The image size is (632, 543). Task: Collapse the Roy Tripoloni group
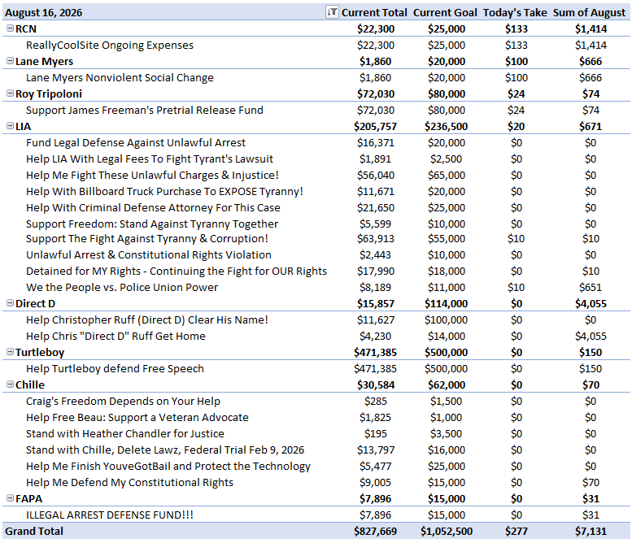point(10,93)
